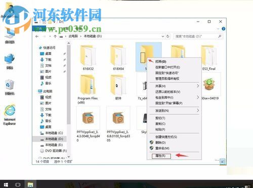This screenshot has height=188, width=253.
Task: Open the 包含到库中(I) submenu
Action: [x=175, y=98]
